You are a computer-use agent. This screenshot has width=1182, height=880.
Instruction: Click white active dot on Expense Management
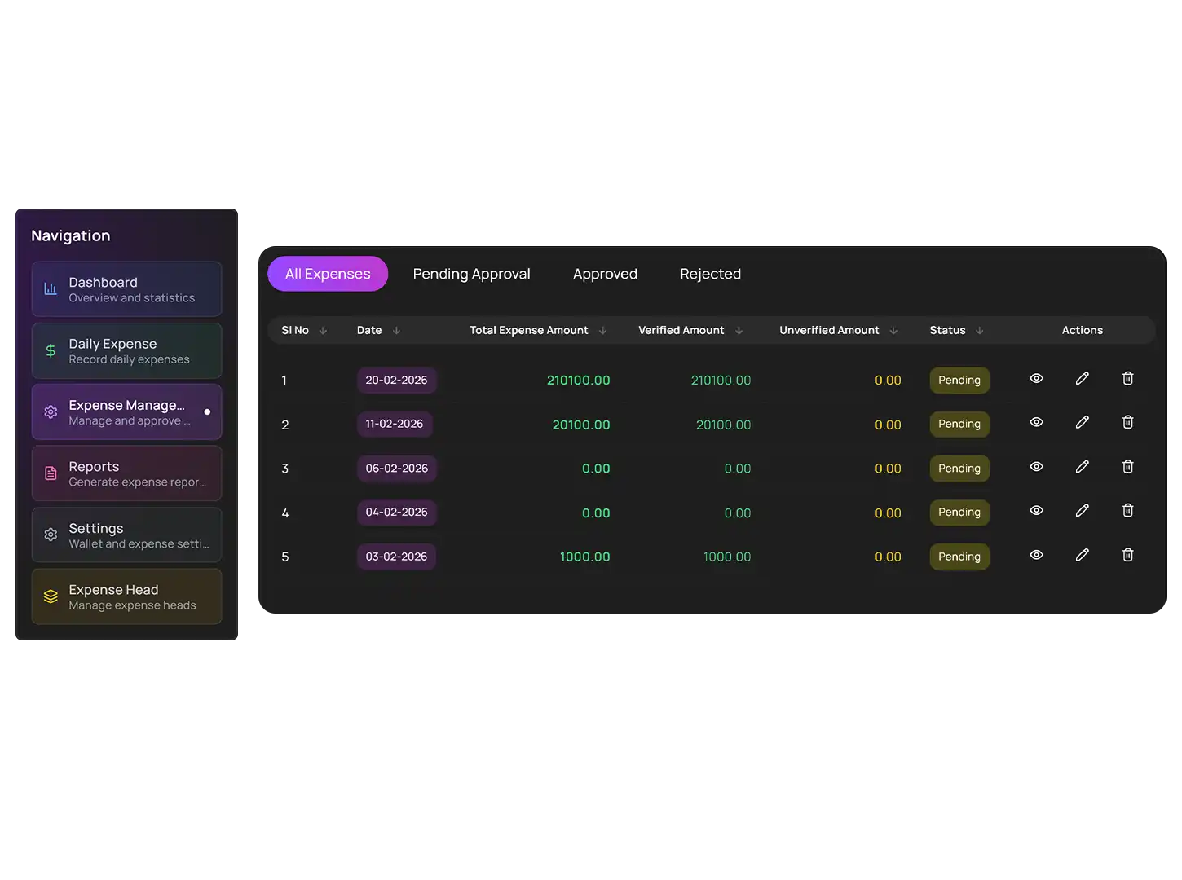coord(207,412)
